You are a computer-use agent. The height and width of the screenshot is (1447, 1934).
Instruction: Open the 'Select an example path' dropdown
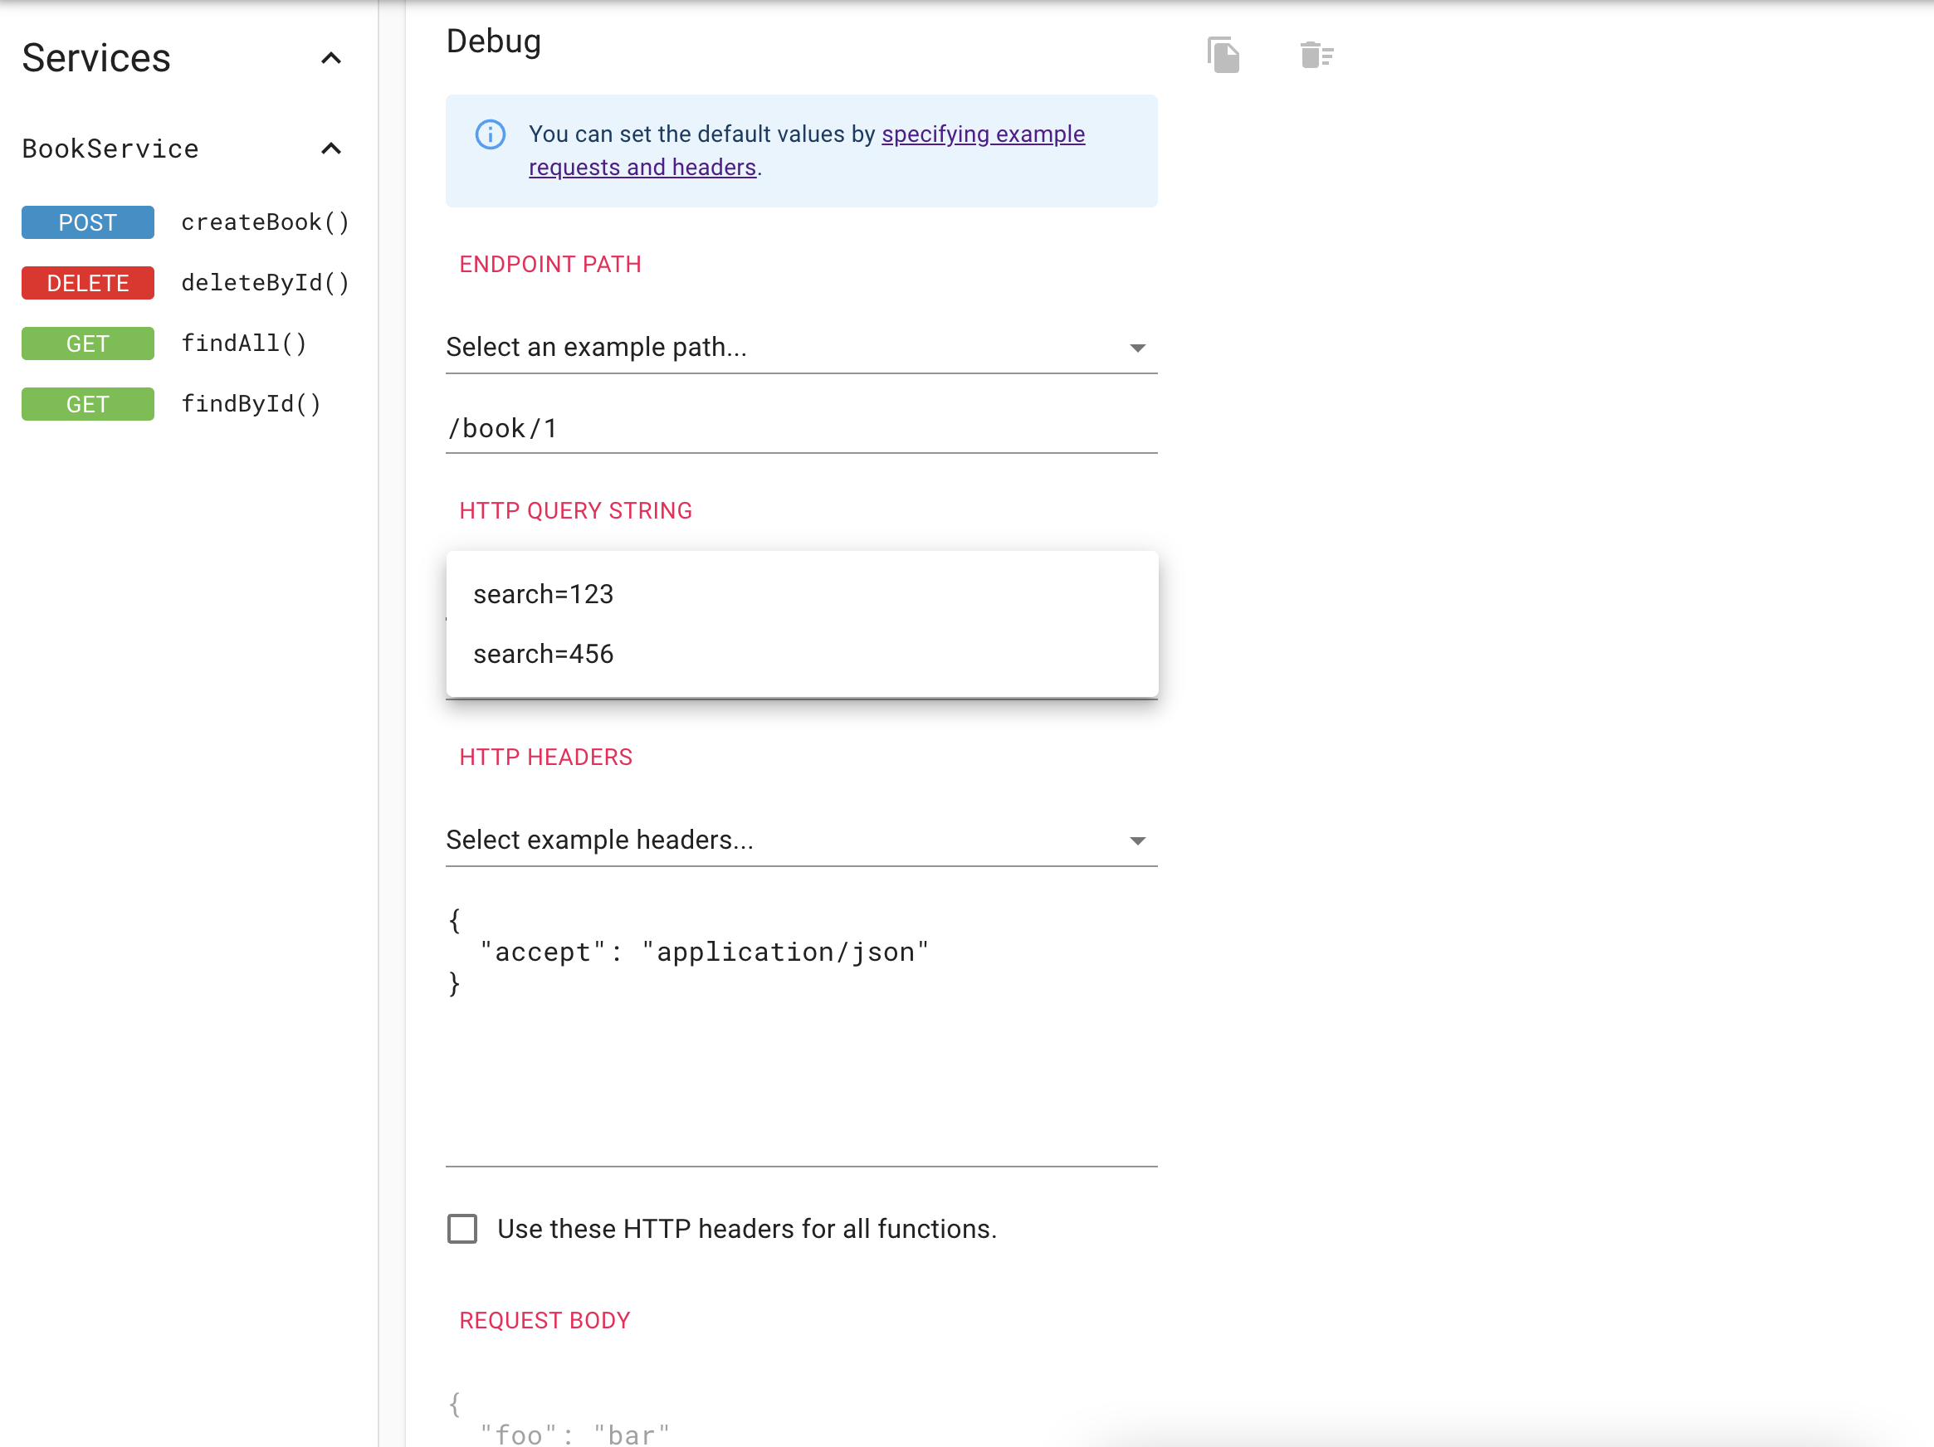click(800, 347)
